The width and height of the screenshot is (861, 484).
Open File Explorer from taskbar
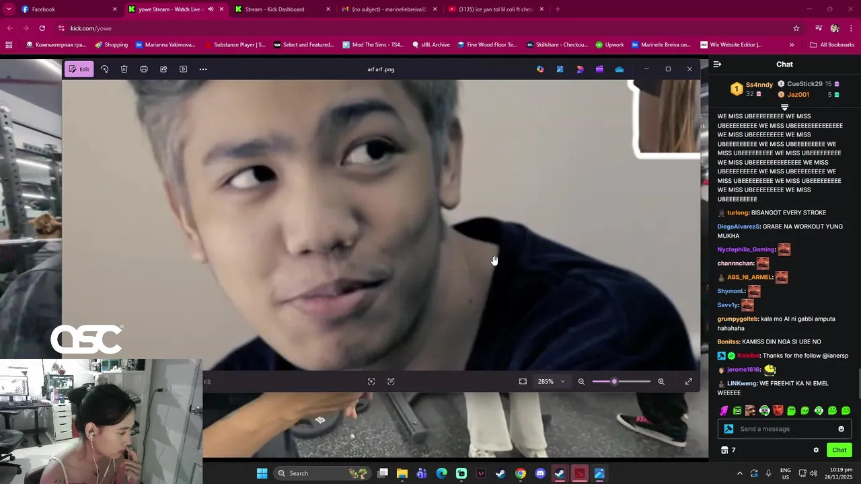[402, 473]
